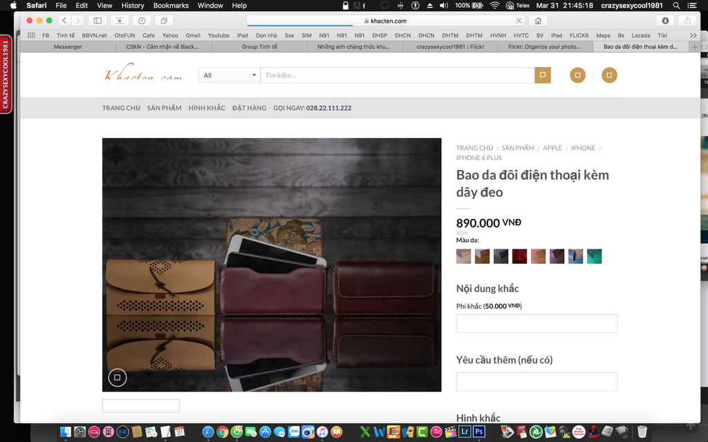Click the Nội dung khắc text field
708x442 pixels.
pyautogui.click(x=537, y=323)
